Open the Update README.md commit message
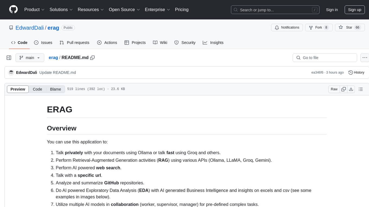 click(x=58, y=73)
